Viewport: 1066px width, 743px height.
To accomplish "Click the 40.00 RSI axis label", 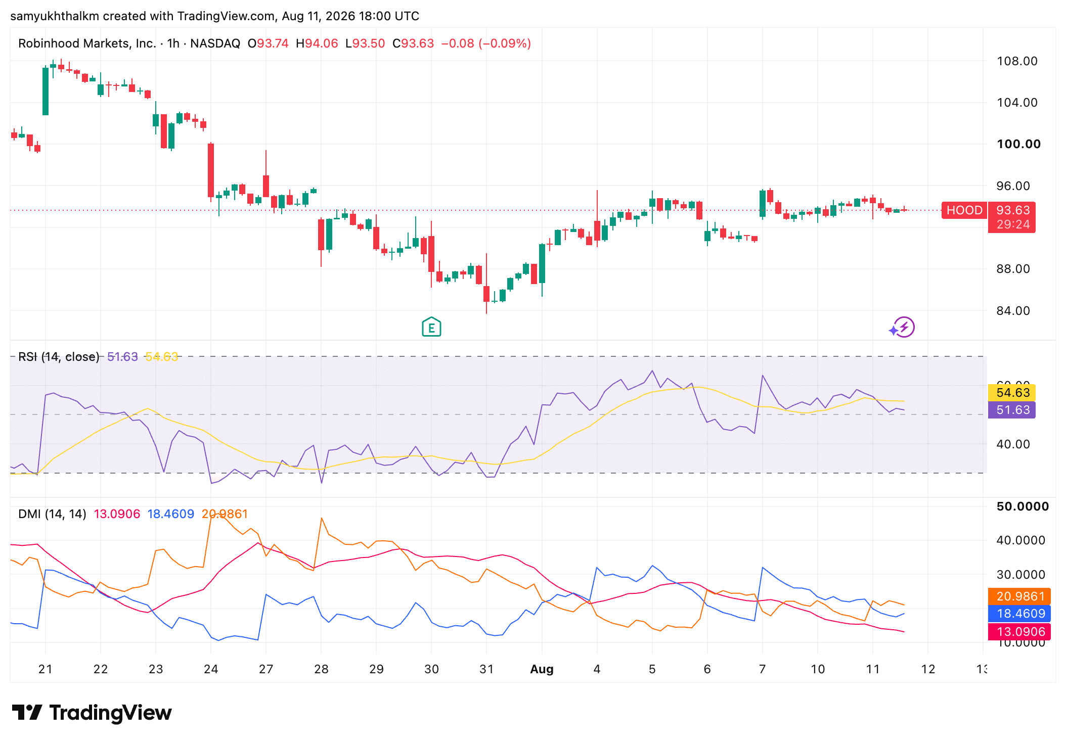I will [x=1013, y=444].
